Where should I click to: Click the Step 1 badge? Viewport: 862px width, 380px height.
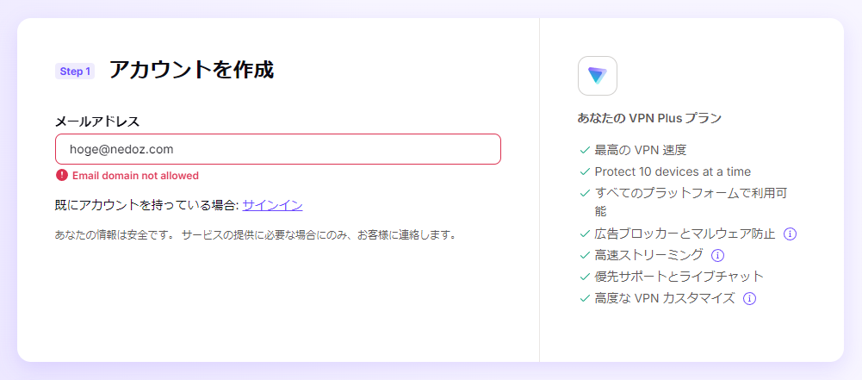(x=75, y=72)
